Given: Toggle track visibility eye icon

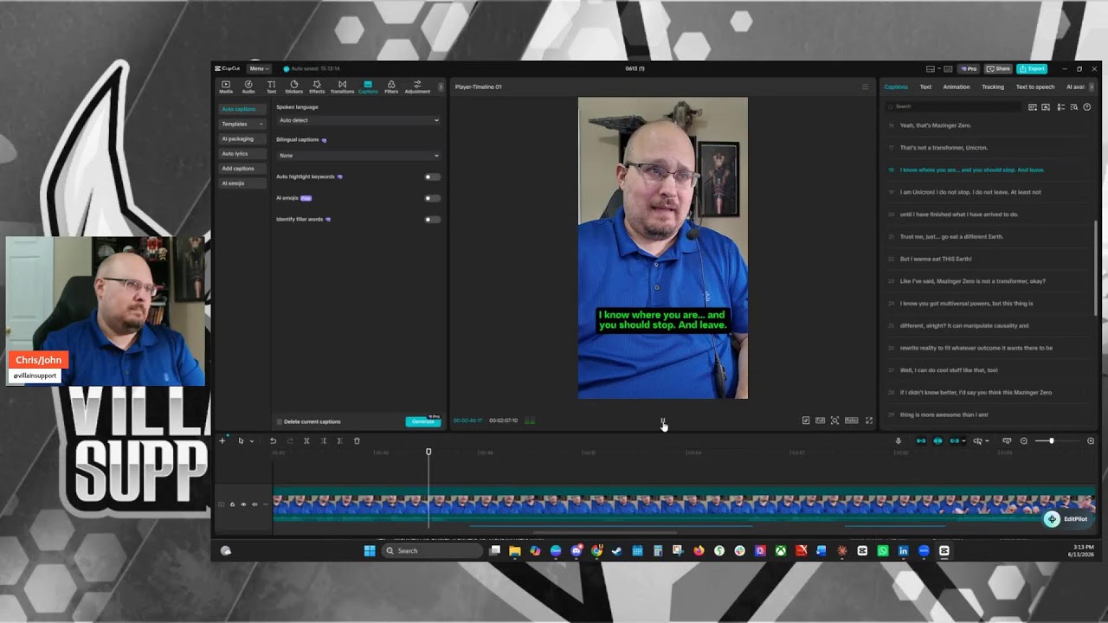Looking at the screenshot, I should pos(243,504).
